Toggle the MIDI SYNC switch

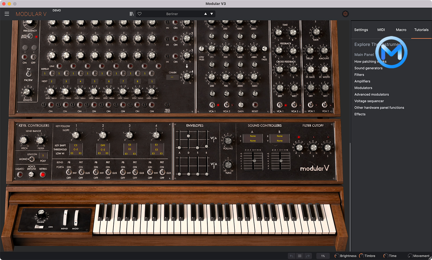[30, 37]
